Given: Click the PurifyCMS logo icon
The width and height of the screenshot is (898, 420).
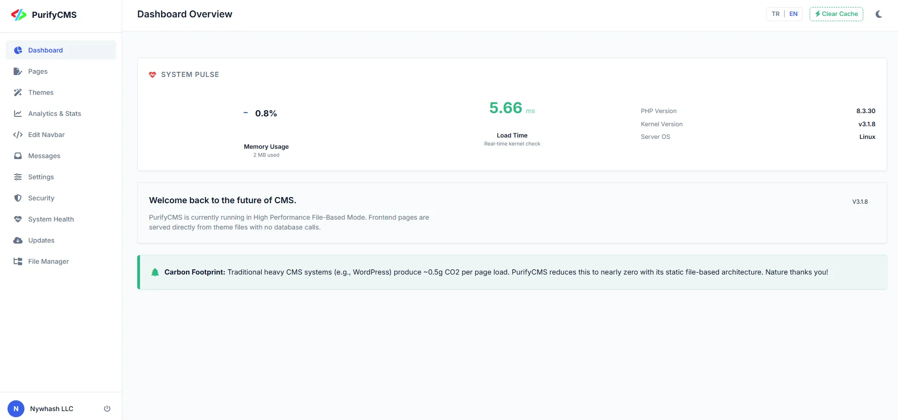Looking at the screenshot, I should coord(19,15).
